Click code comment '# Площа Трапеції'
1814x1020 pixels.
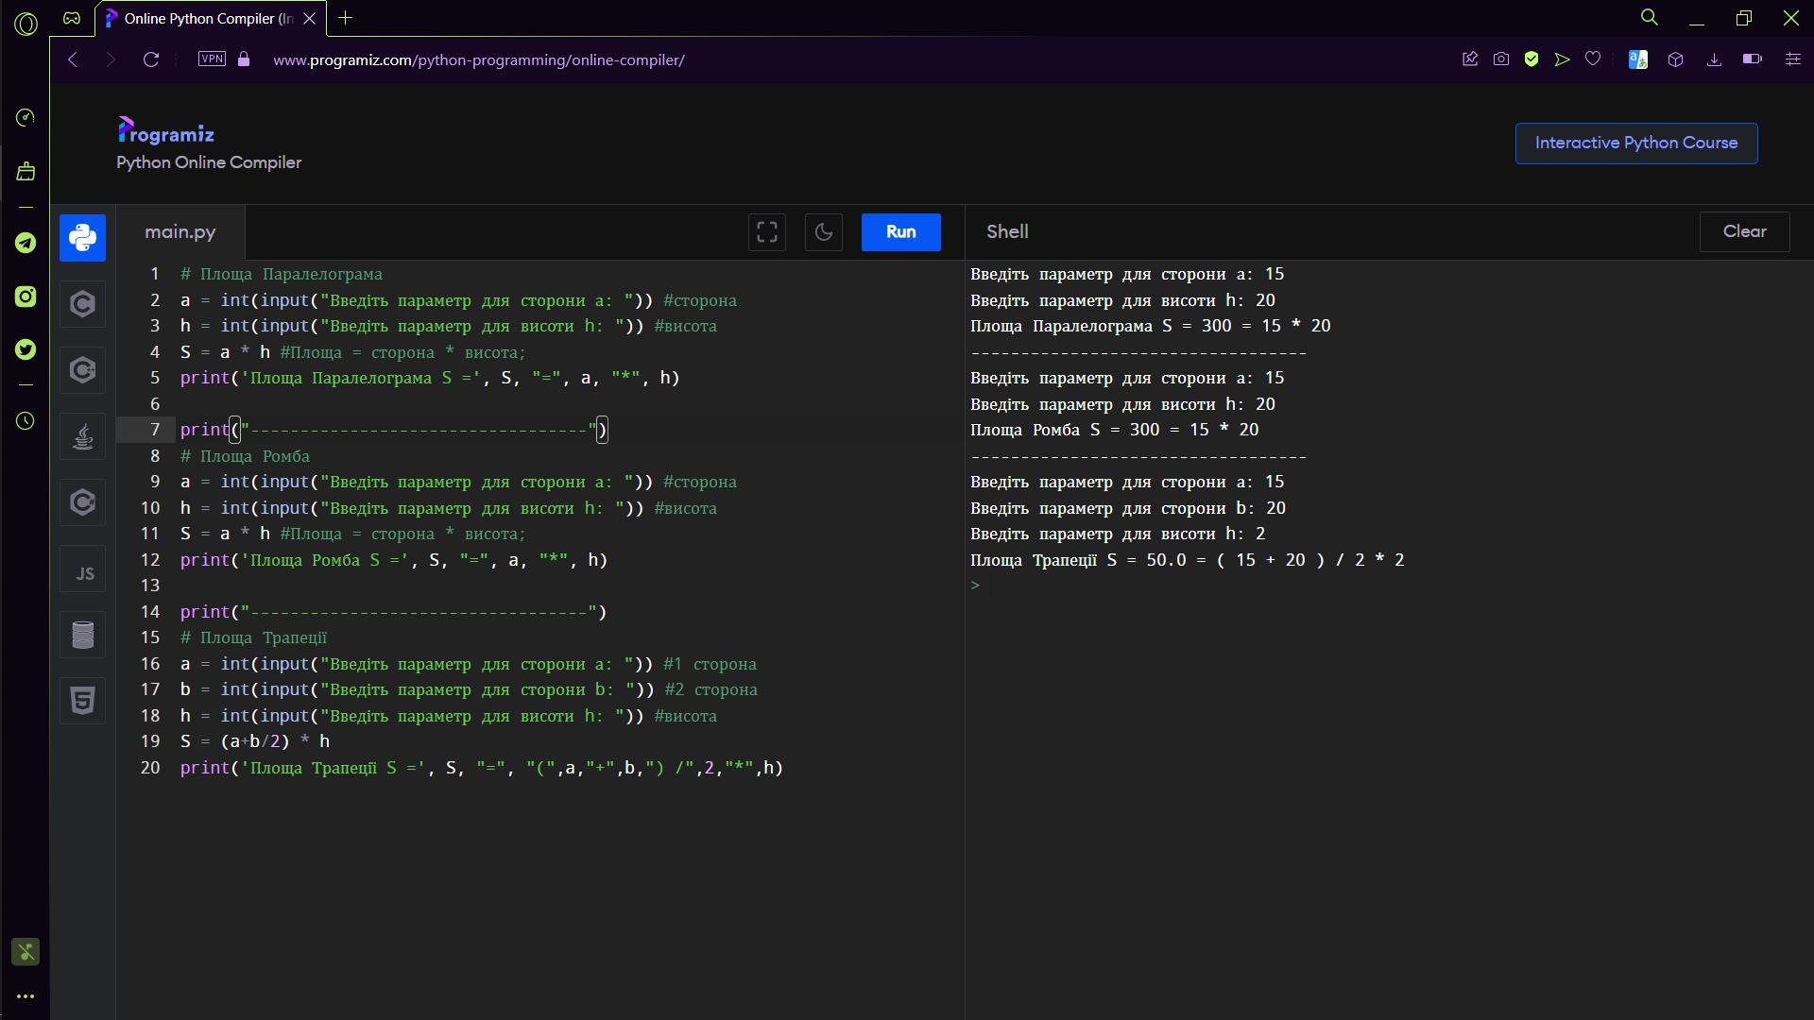(253, 637)
